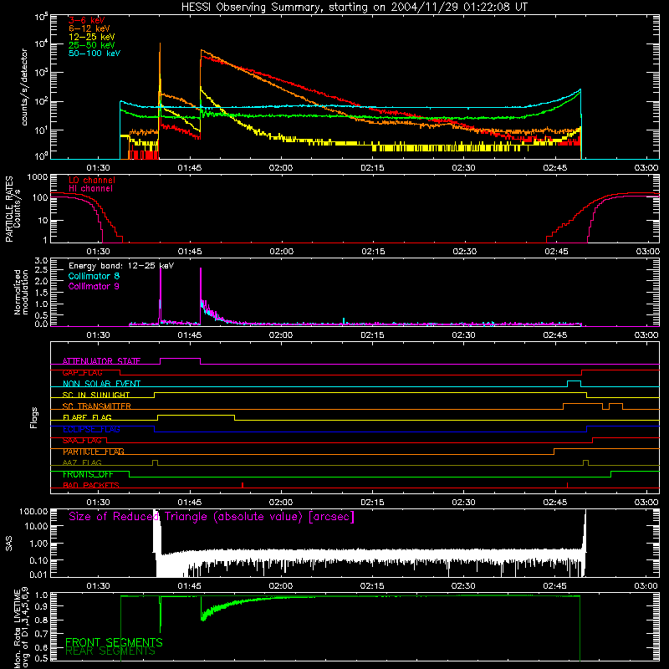669x669 pixels.
Task: Click the 0.9 value on livetime axis
Action: (x=41, y=605)
